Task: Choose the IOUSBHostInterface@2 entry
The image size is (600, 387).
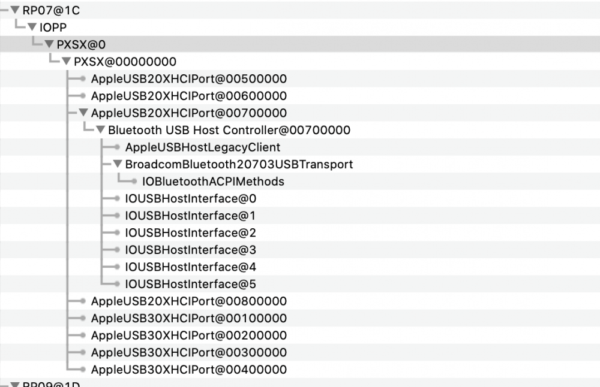Action: [x=190, y=232]
